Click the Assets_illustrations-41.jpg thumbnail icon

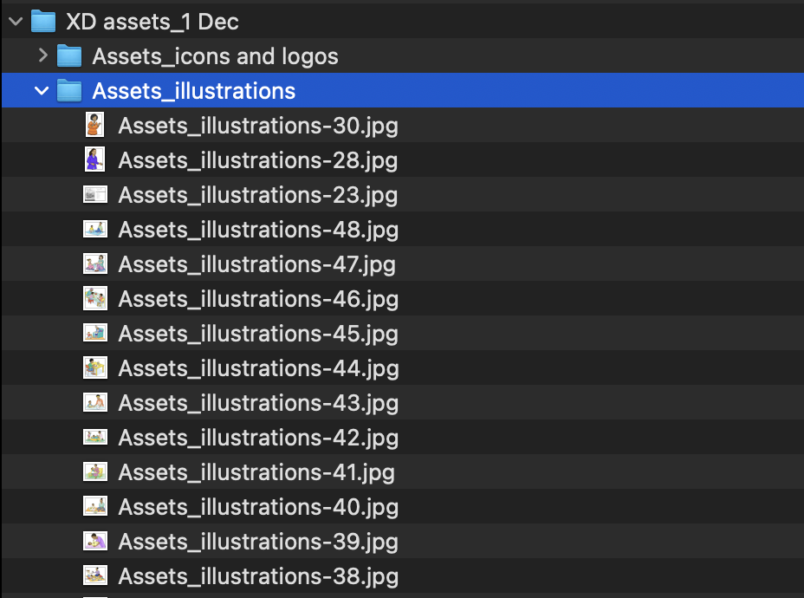[x=94, y=472]
